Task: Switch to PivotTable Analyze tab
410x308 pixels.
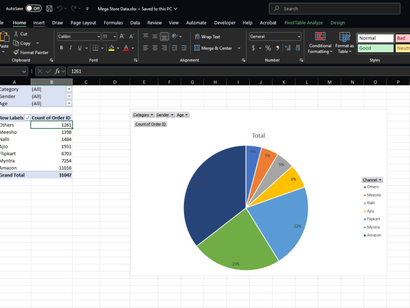Action: [x=303, y=23]
